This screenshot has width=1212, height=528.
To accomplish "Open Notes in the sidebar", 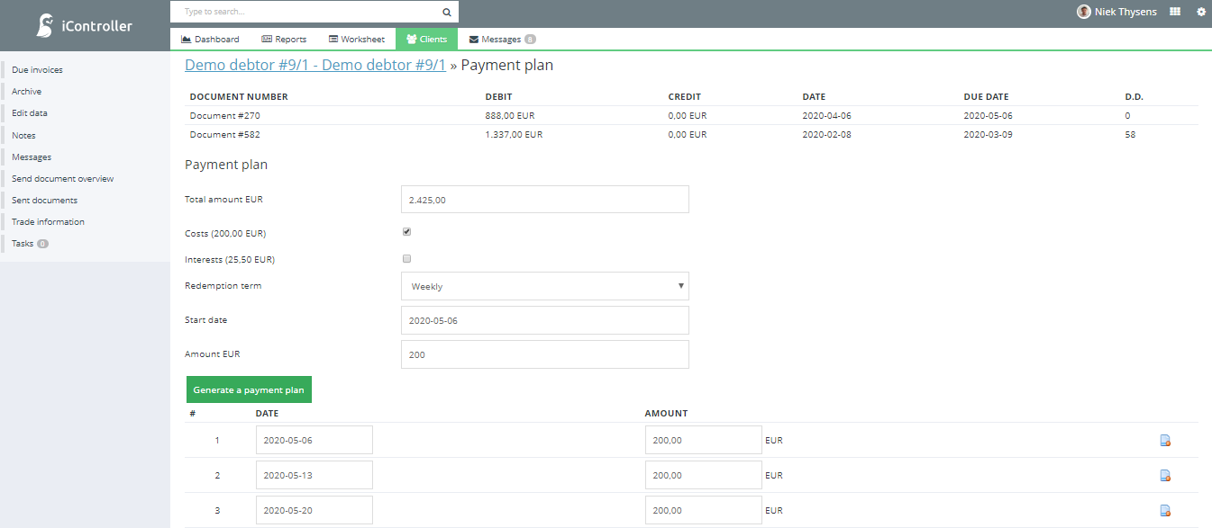I will coord(23,135).
